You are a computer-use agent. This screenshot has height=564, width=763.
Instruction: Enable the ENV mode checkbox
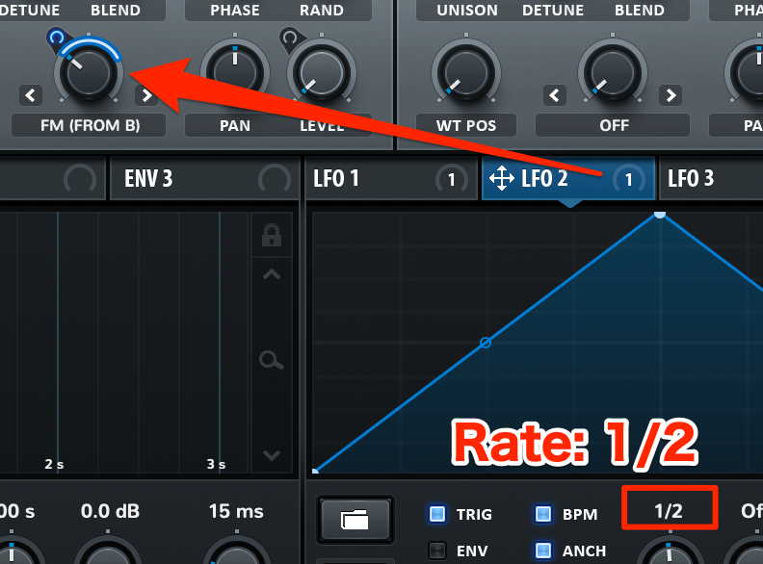point(437,551)
